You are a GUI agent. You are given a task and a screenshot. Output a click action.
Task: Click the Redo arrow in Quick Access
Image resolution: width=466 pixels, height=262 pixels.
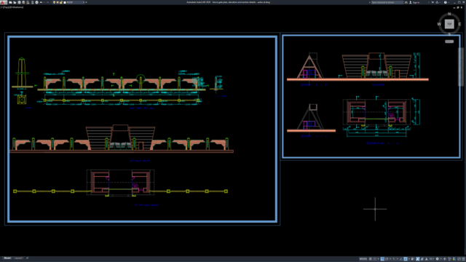pos(47,2)
